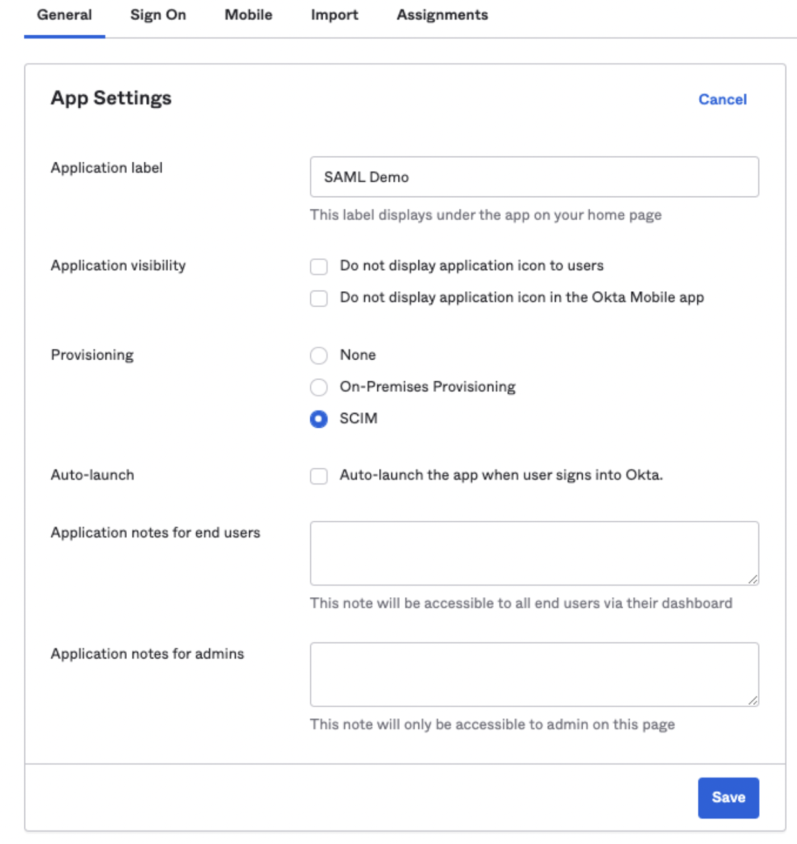
Task: Click the 'On-Premises Provisioning' label text
Action: pyautogui.click(x=427, y=387)
